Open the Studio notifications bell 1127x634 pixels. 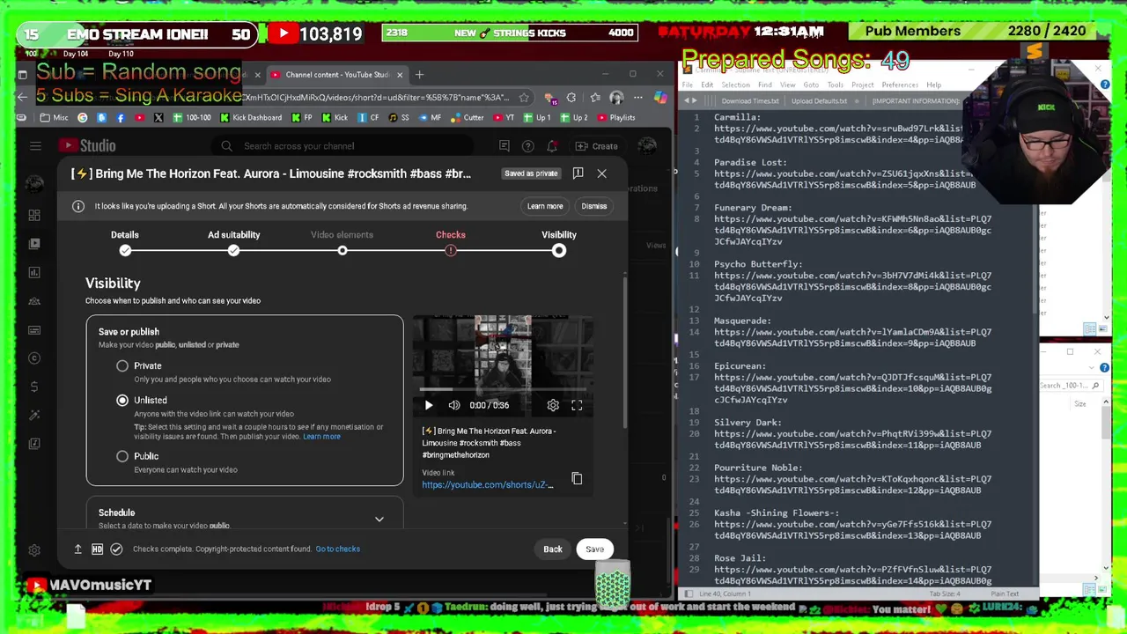click(552, 146)
